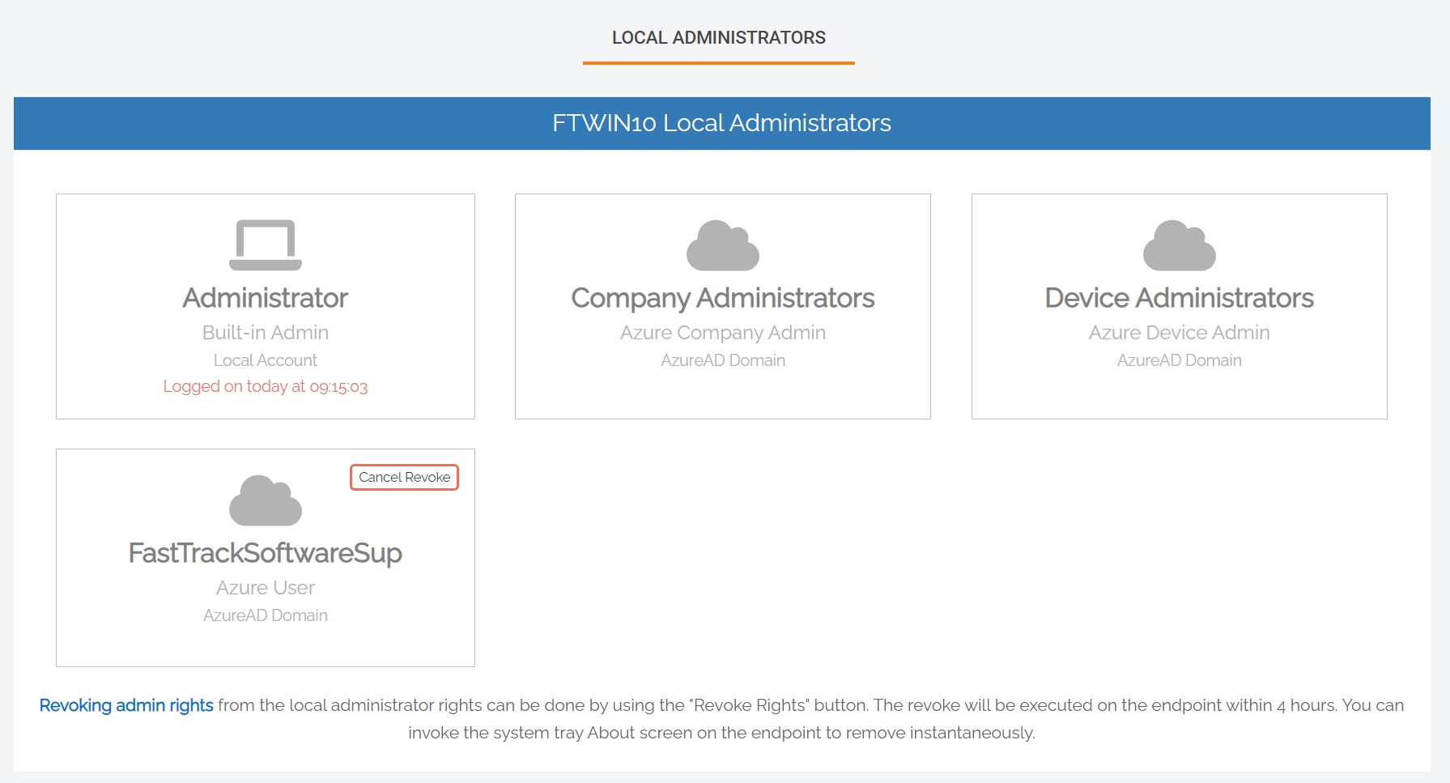The height and width of the screenshot is (783, 1450).
Task: Click 'AzureAD Domain' under FastTrackSoftwareSup
Action: pos(266,615)
